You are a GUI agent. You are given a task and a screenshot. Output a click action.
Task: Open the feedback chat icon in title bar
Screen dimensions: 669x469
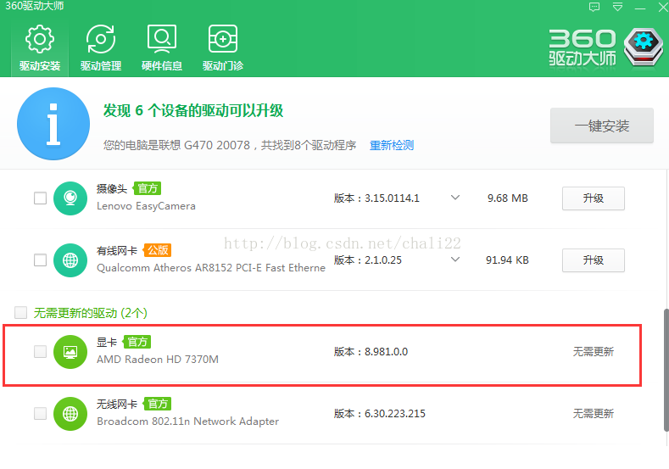click(594, 7)
